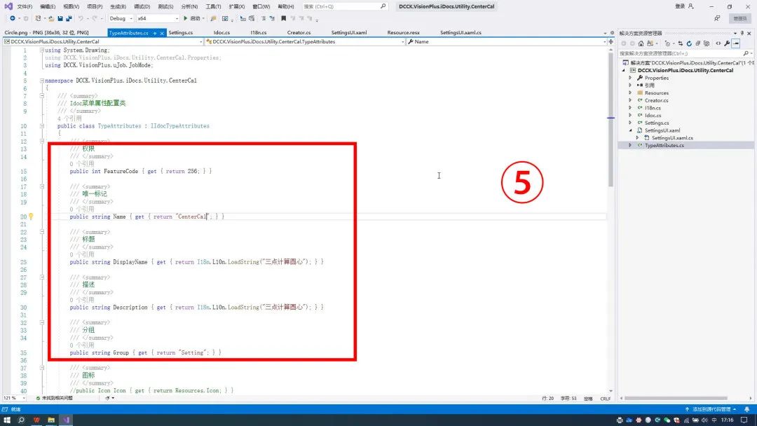Open the class navigation dropdown showing TypeAttributes
Image resolution: width=757 pixels, height=426 pixels.
pos(305,41)
